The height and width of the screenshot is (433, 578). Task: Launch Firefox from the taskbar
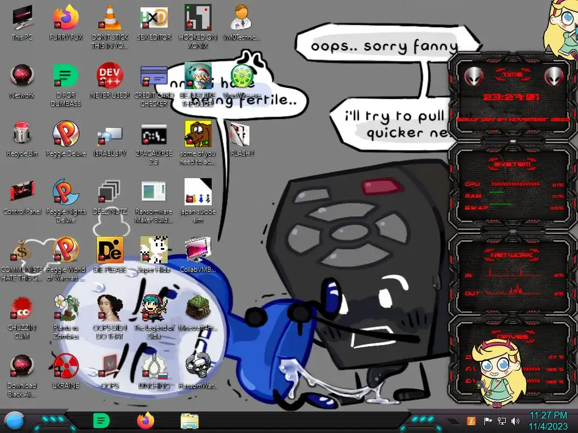146,421
